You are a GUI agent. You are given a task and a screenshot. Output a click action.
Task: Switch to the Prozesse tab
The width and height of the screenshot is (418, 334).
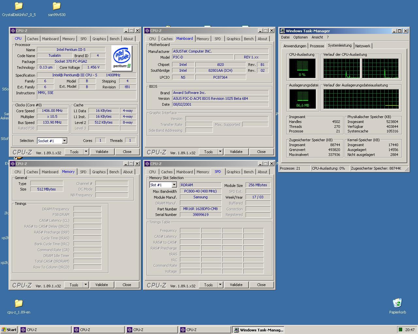317,46
